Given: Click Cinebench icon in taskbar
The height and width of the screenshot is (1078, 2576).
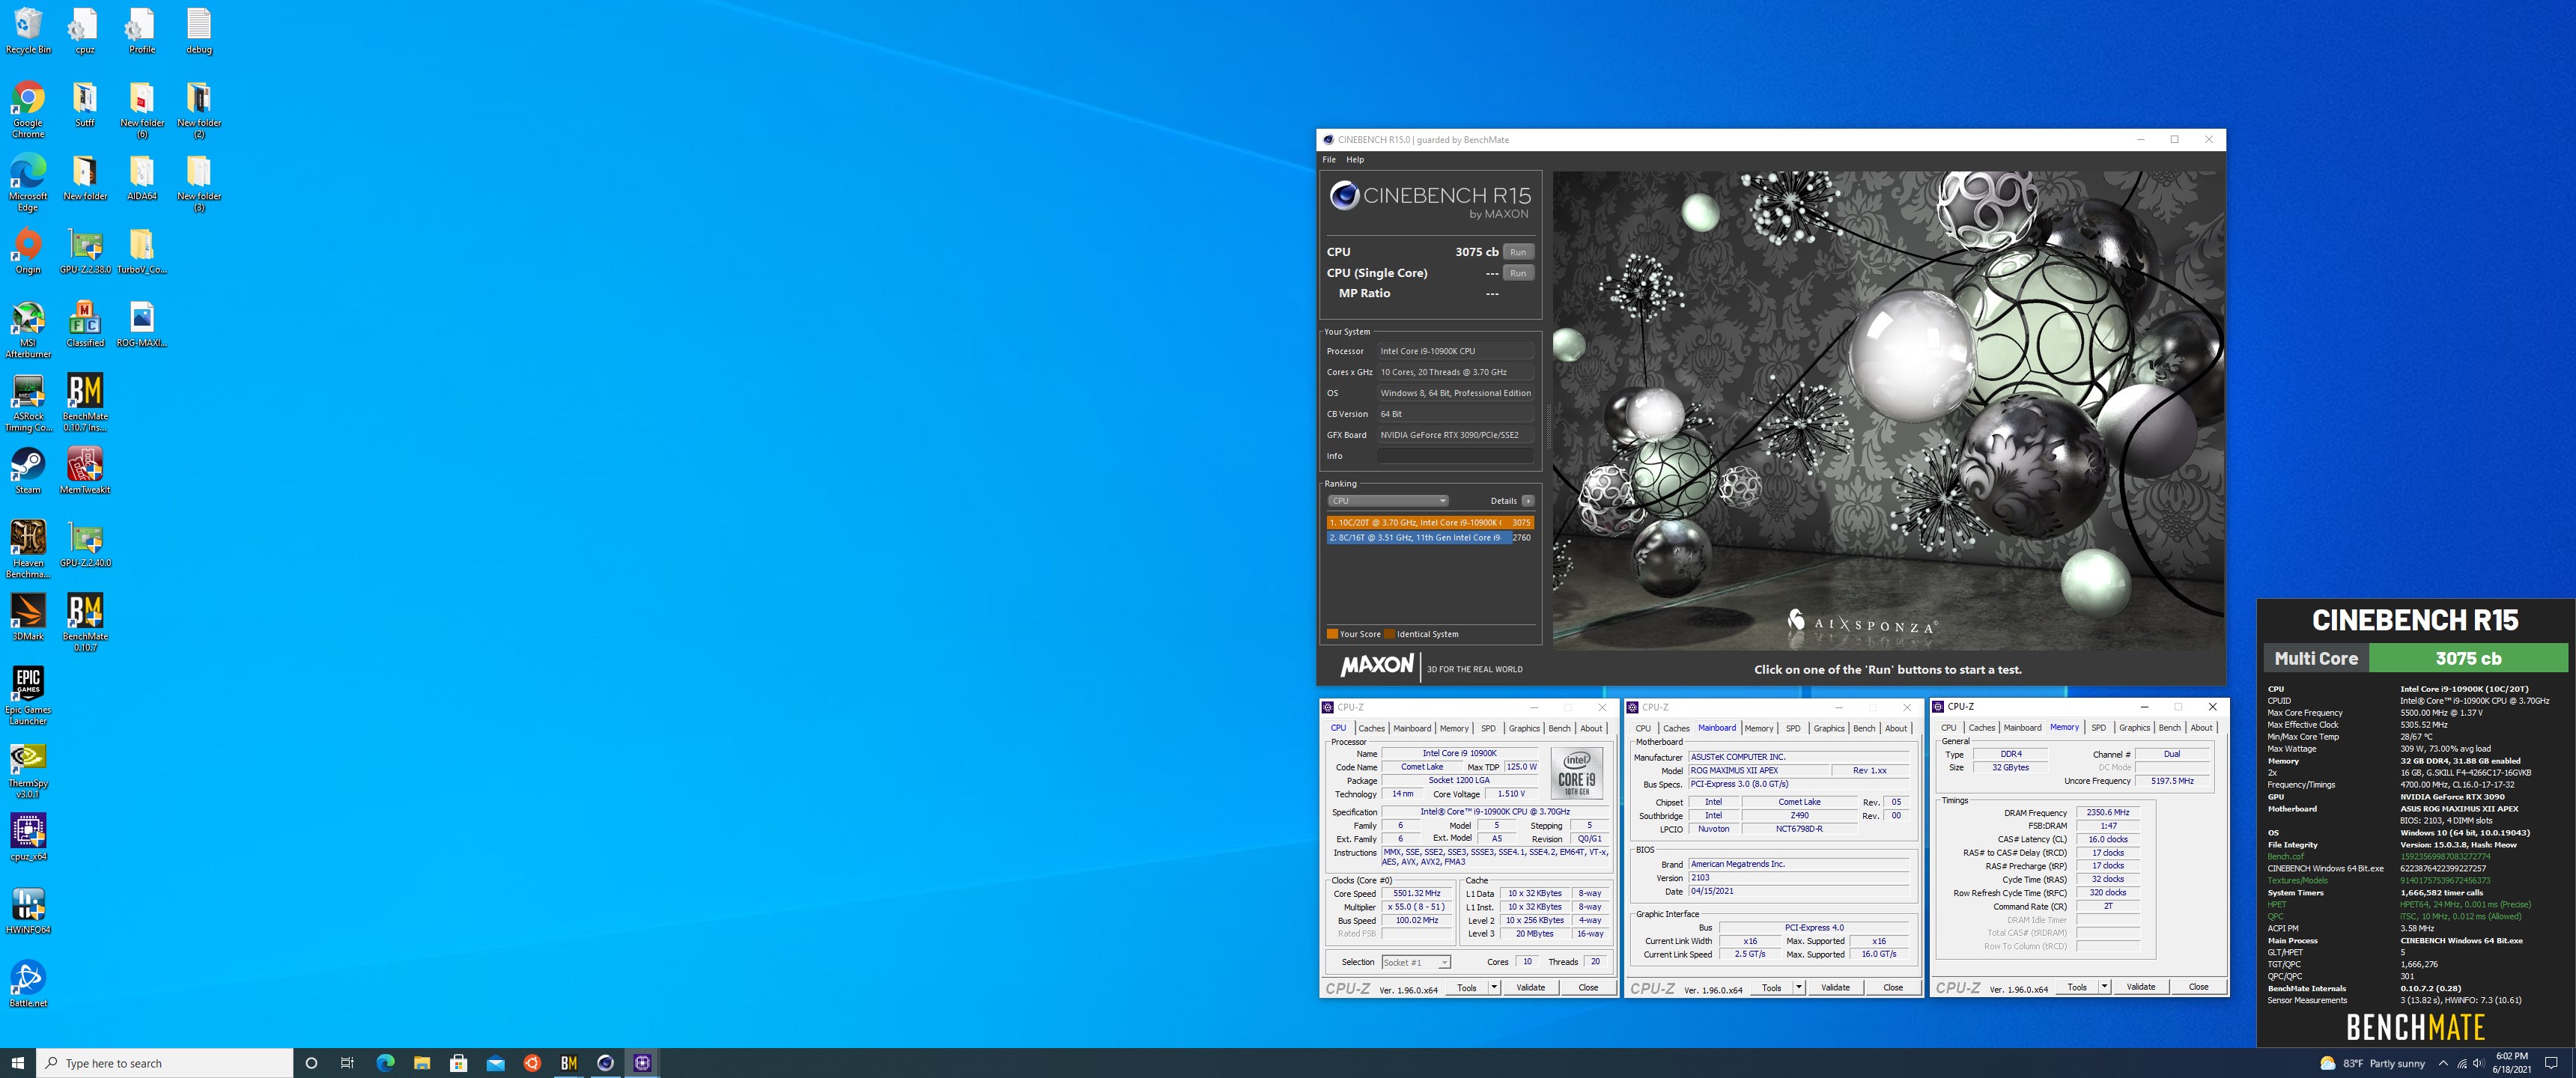Looking at the screenshot, I should tap(605, 1063).
